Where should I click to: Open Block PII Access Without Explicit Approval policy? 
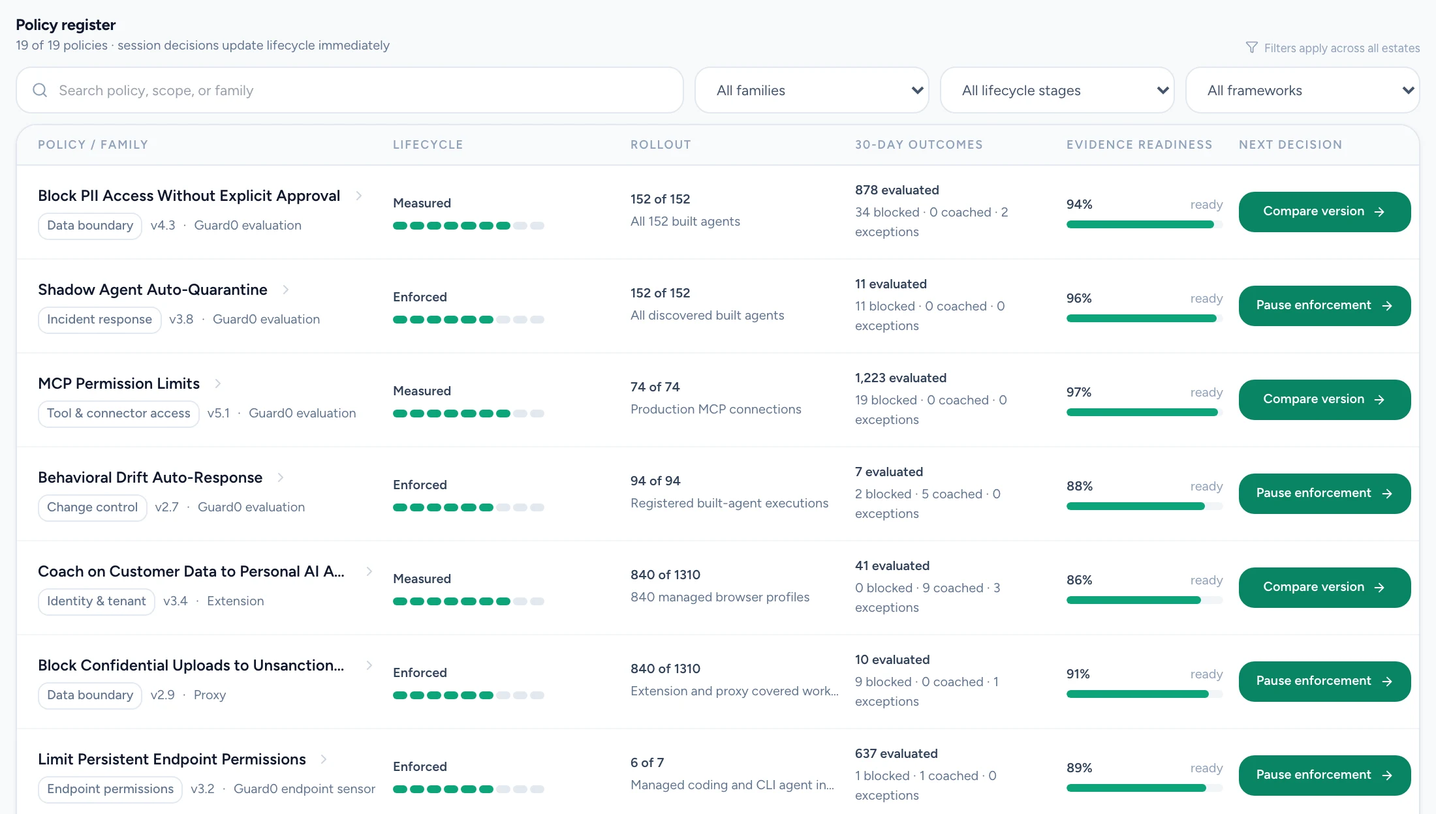pos(189,196)
